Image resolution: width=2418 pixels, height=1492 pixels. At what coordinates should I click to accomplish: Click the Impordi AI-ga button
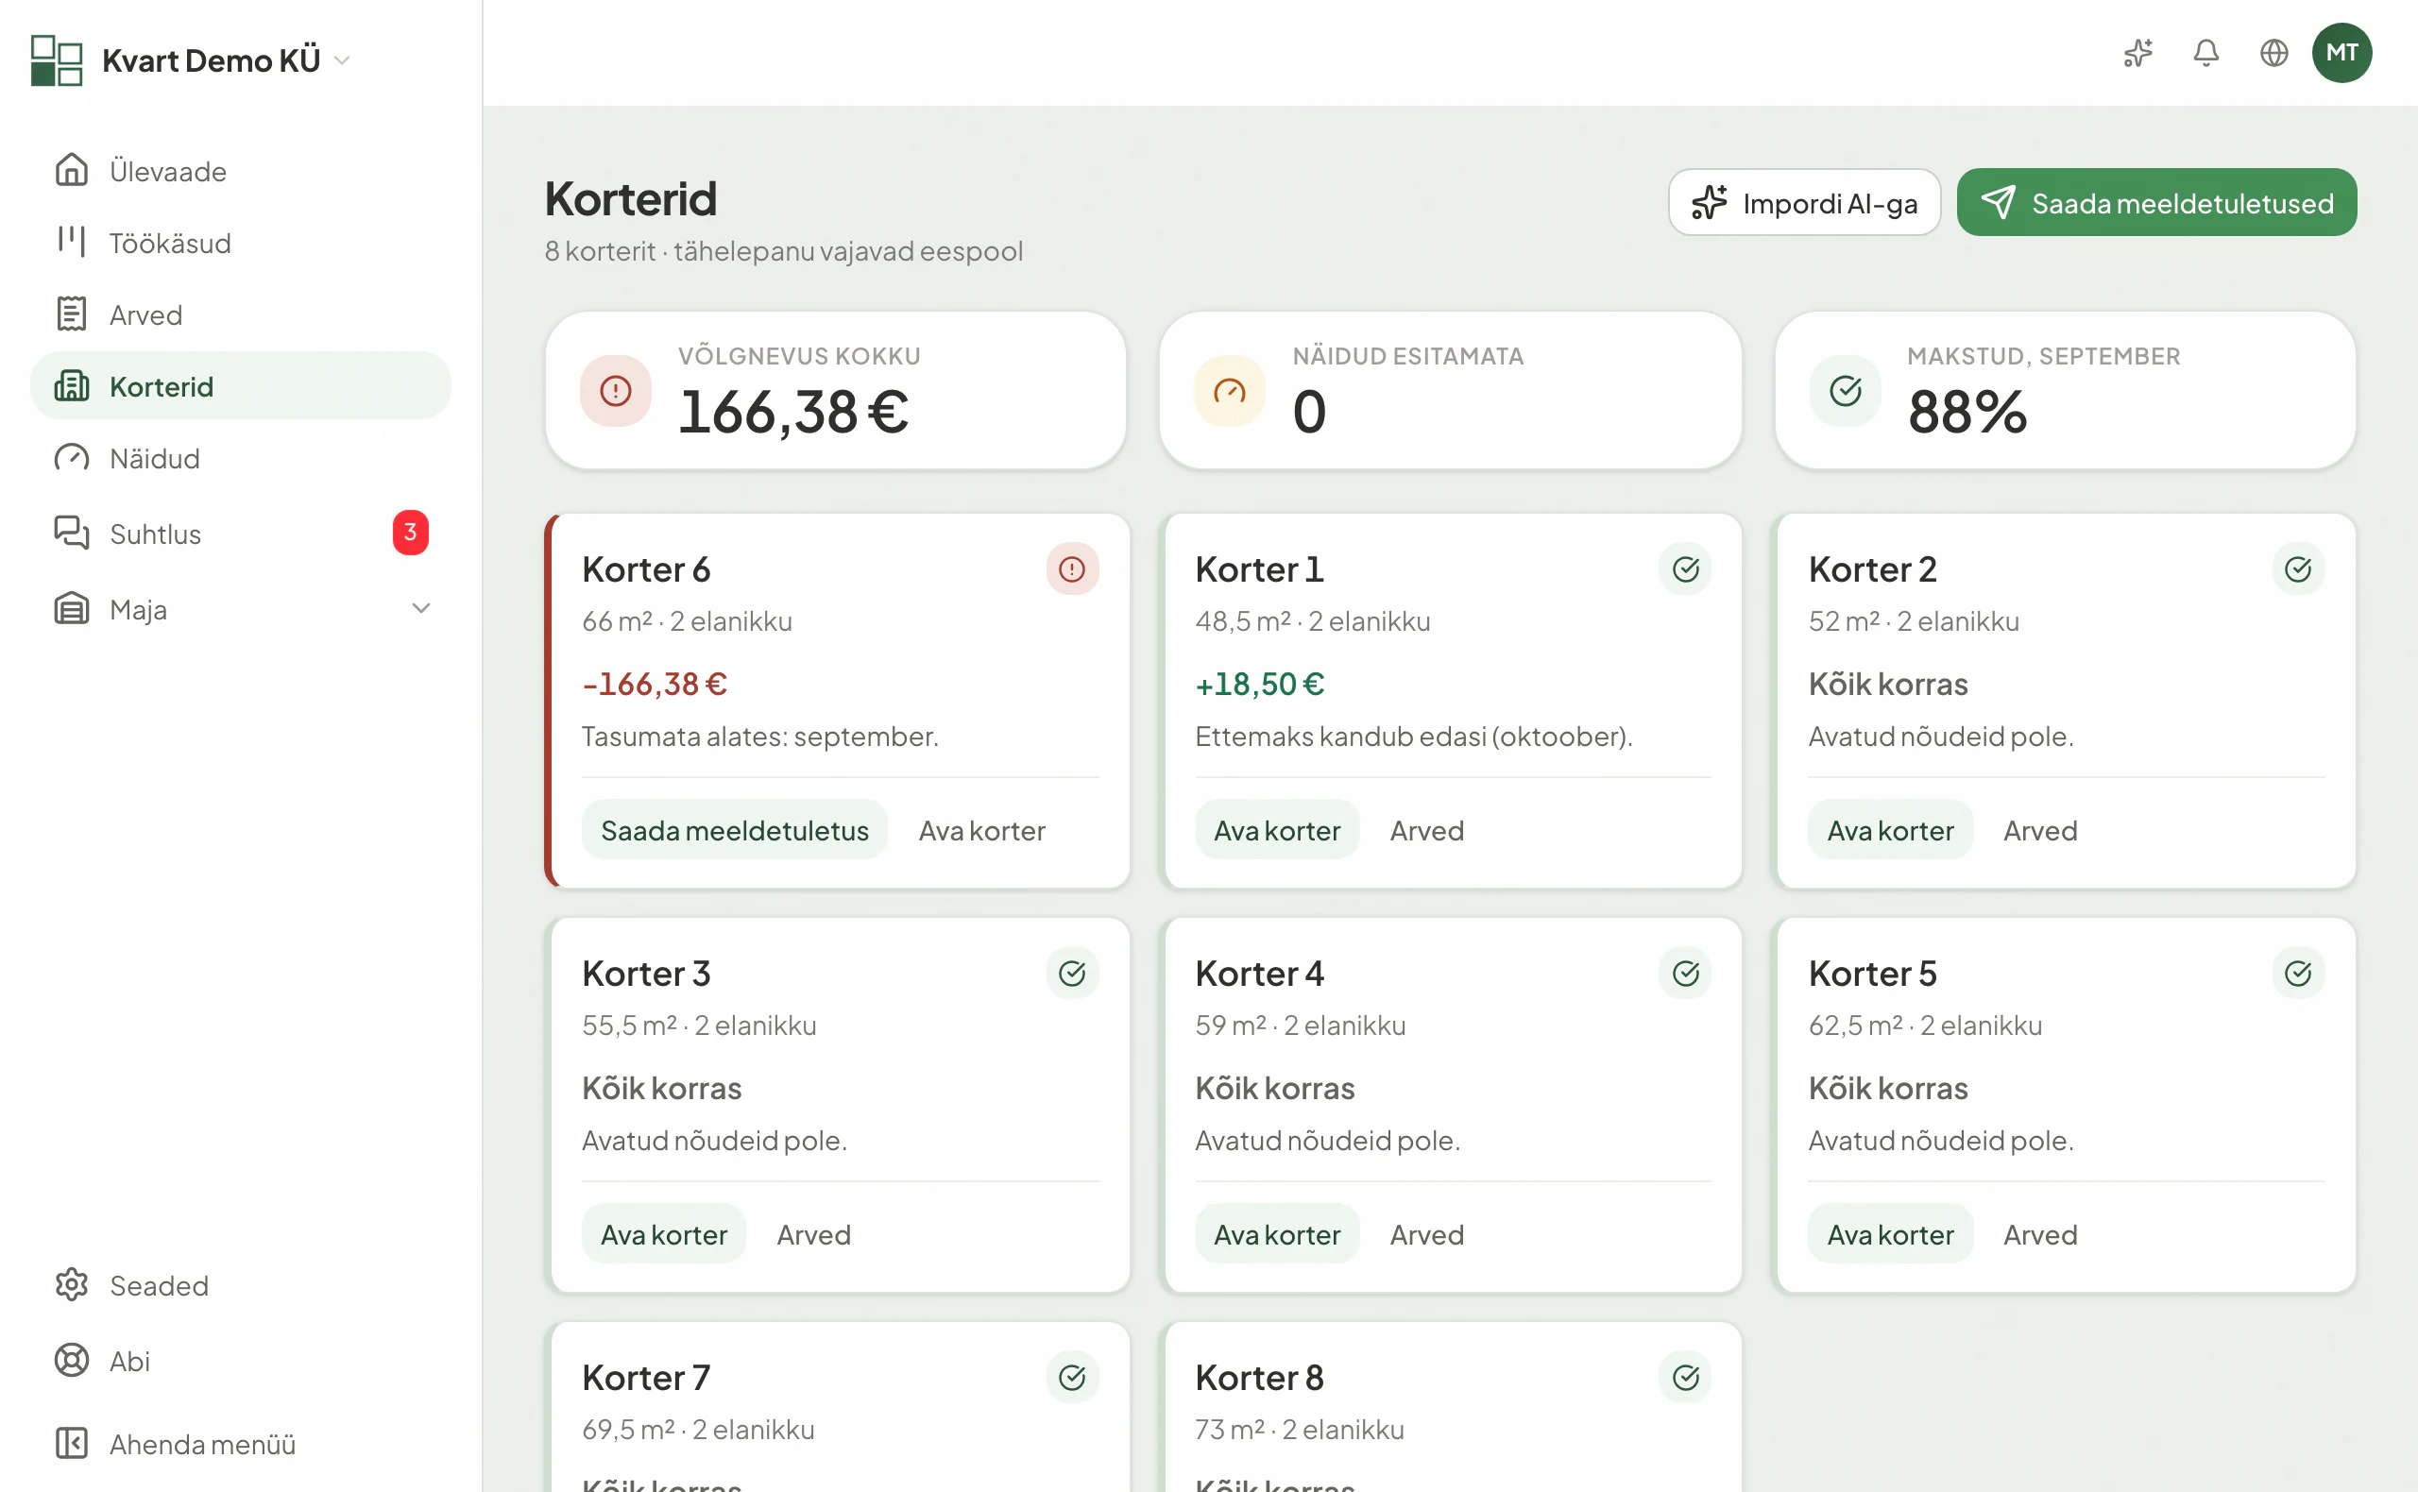[x=1804, y=202]
